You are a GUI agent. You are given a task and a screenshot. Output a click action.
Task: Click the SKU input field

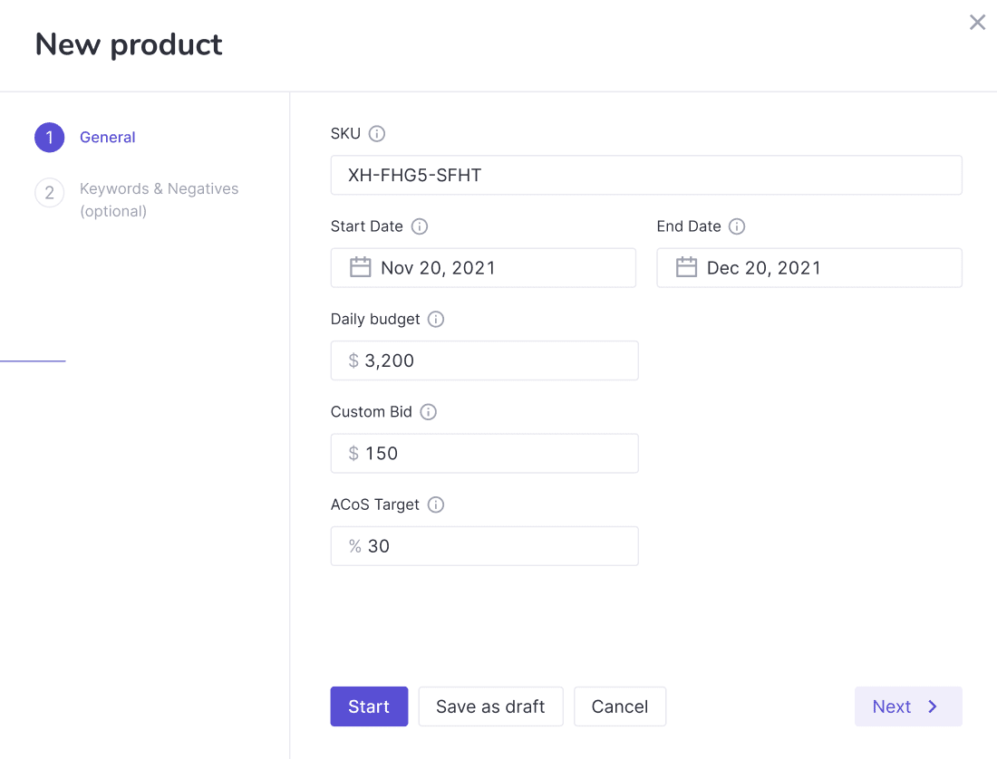tap(646, 175)
